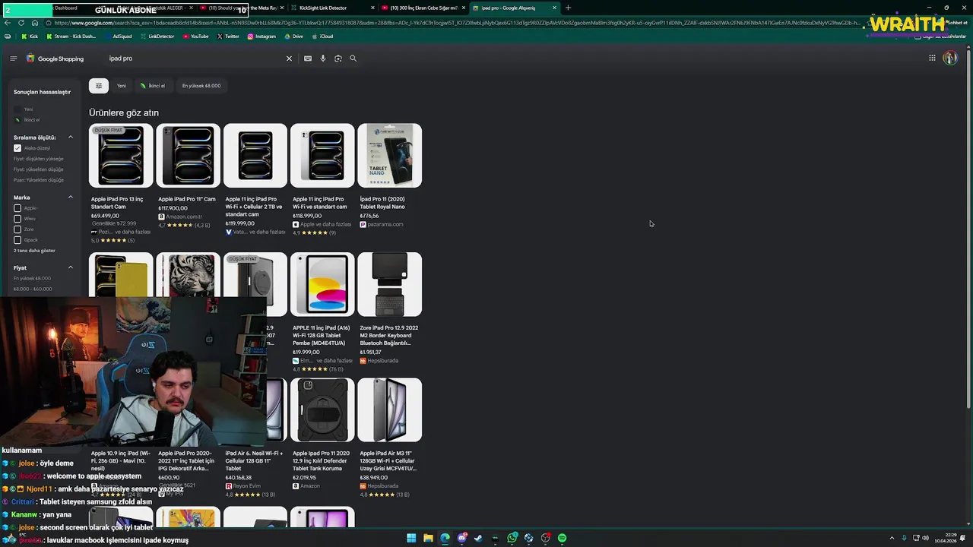Collapse the 'Fiyat' filter section

[x=71, y=267]
